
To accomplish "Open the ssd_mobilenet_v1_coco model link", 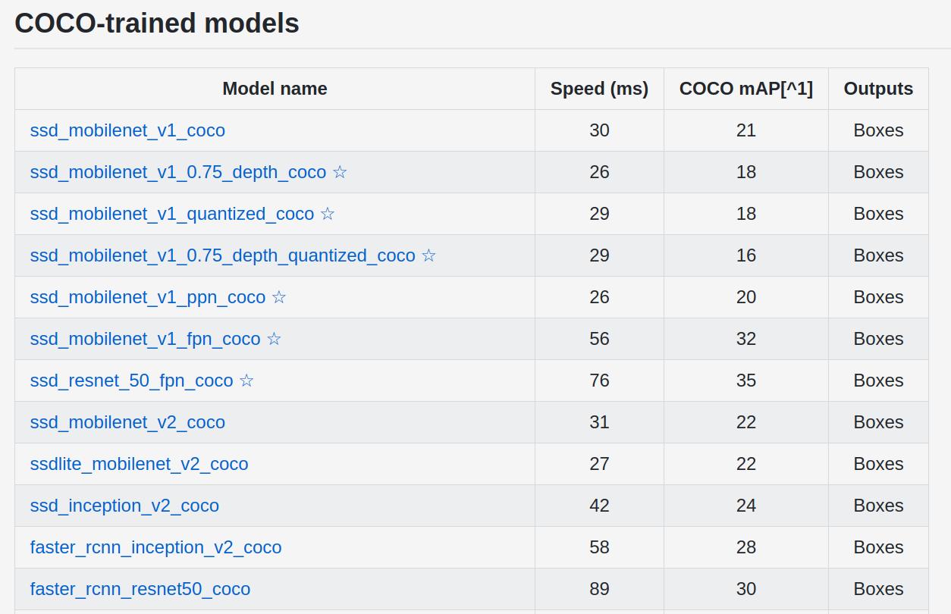I will pos(127,130).
